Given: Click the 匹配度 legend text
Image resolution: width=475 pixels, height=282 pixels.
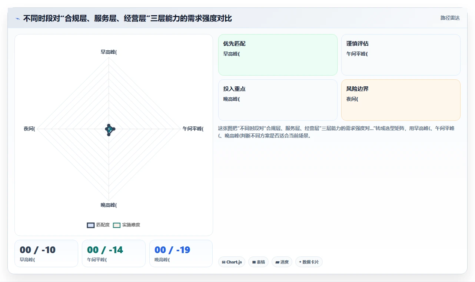Looking at the screenshot, I should pos(103,225).
